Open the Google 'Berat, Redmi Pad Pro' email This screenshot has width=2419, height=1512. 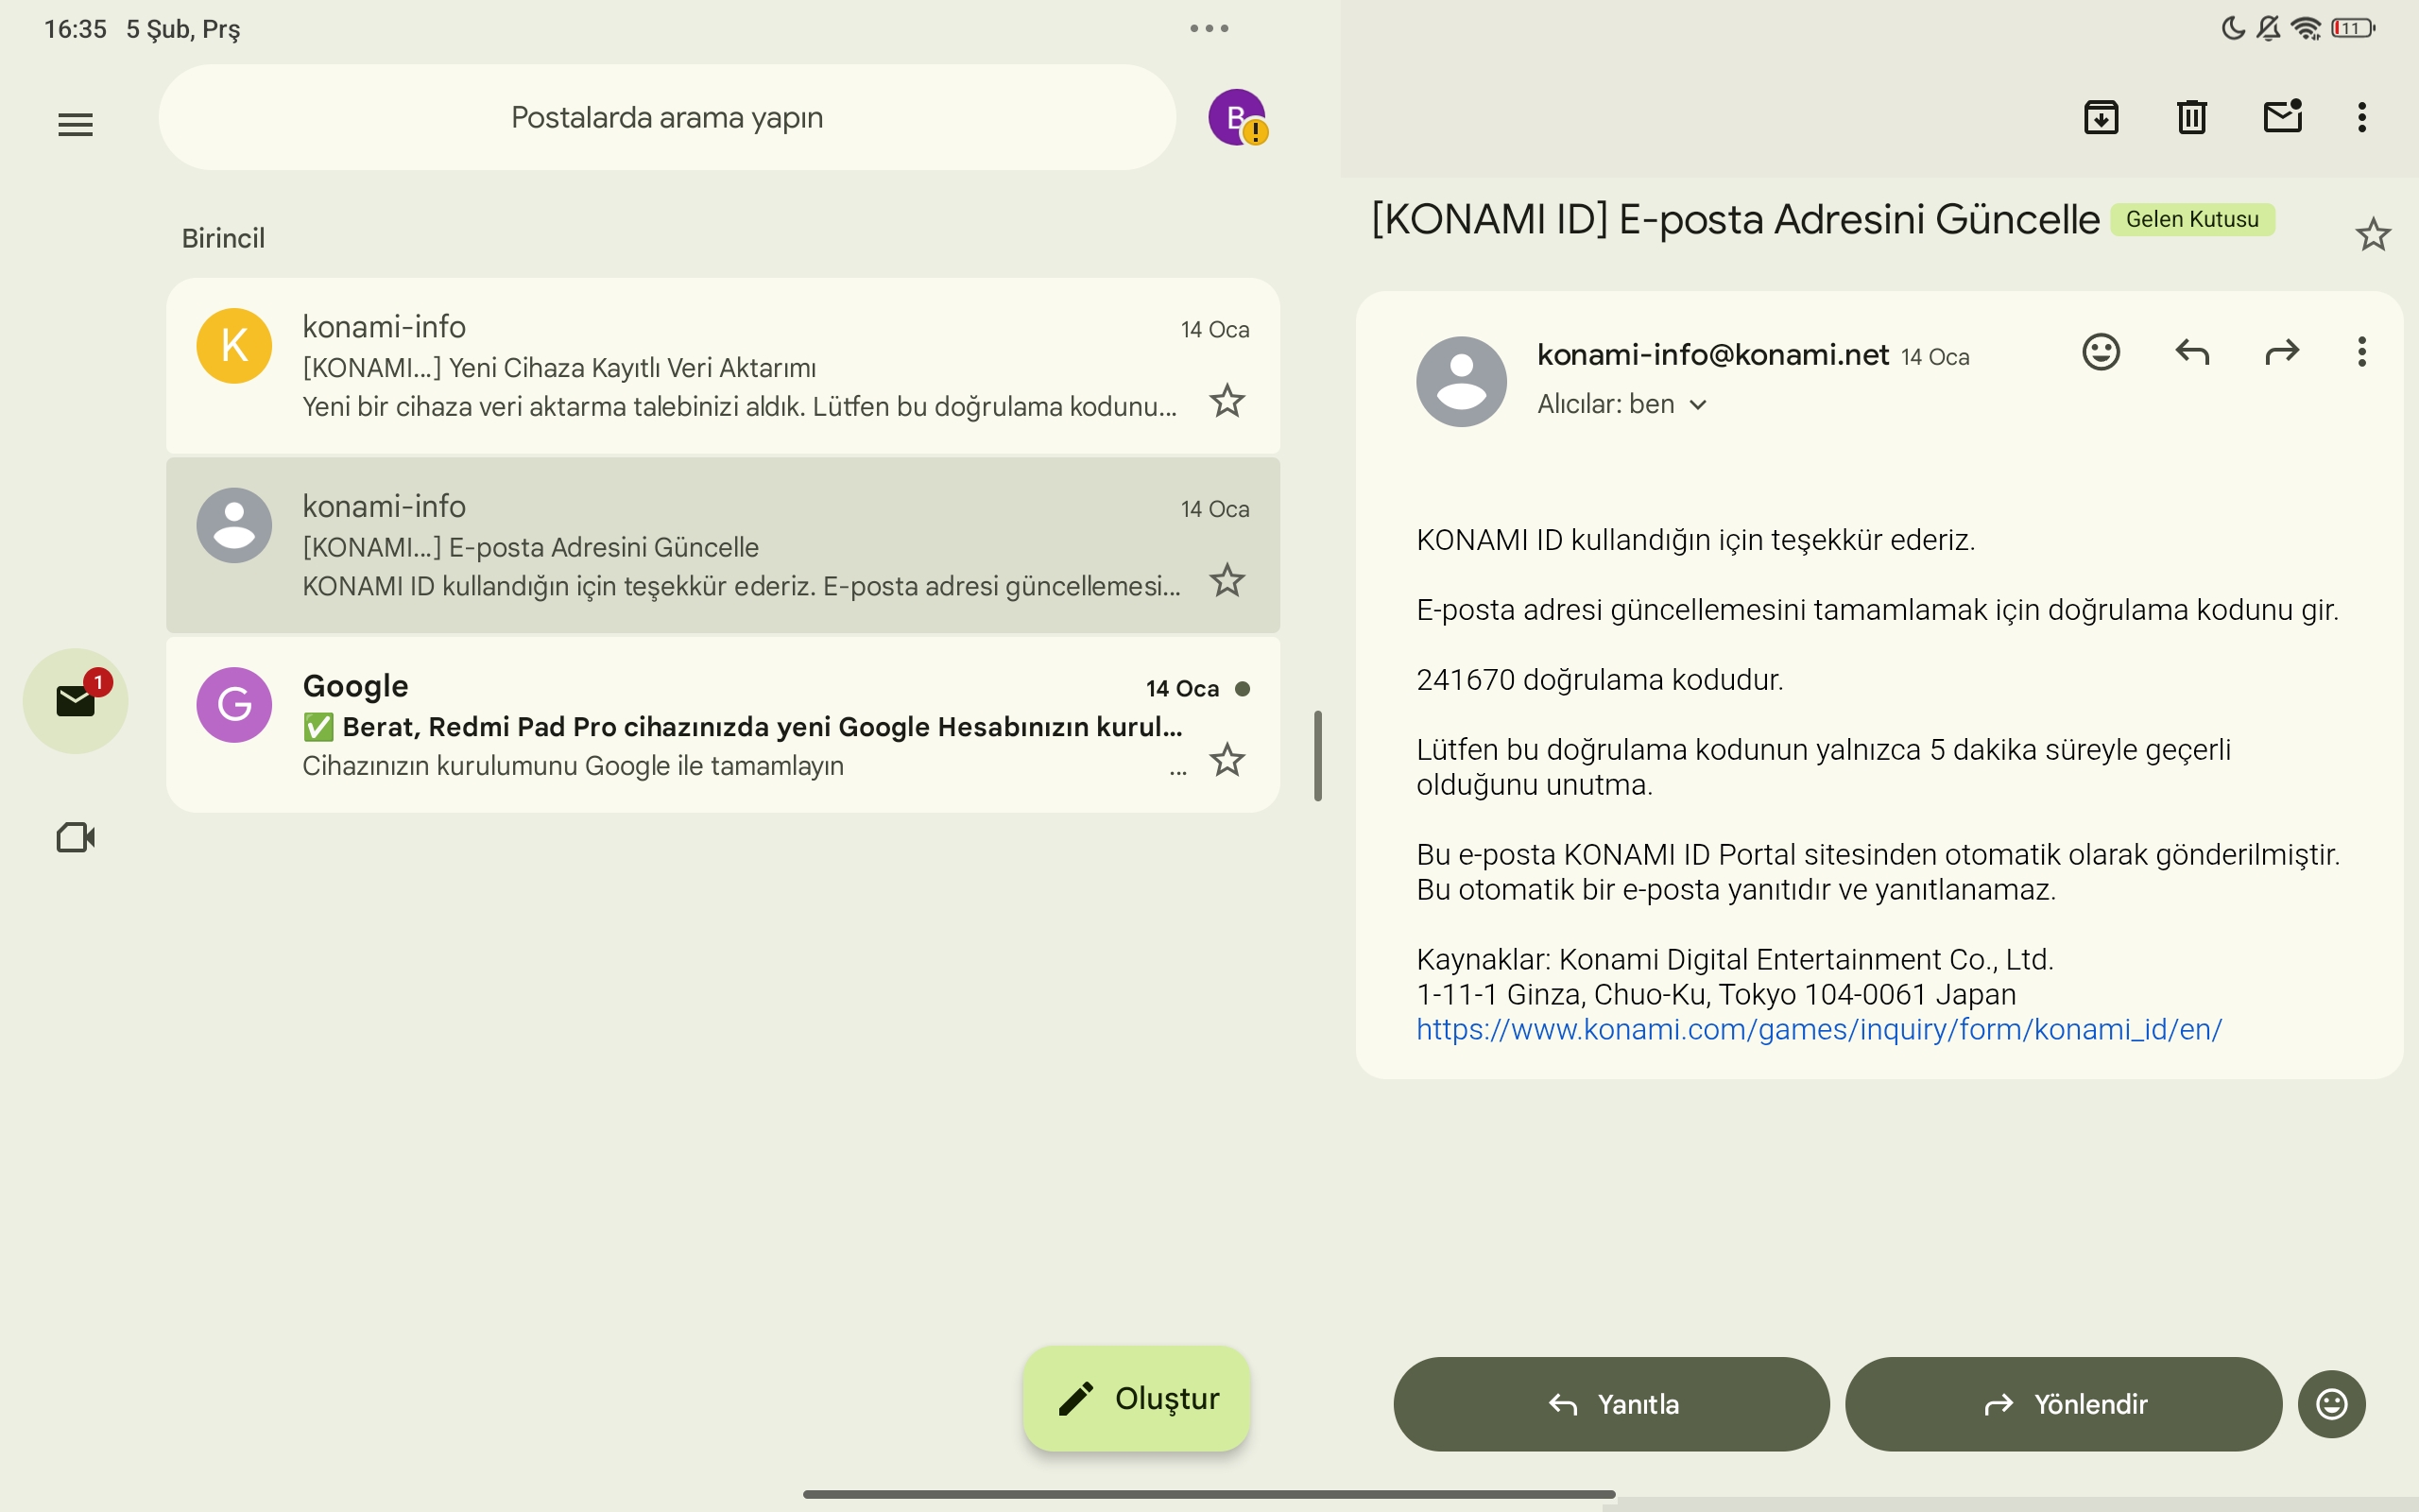pyautogui.click(x=723, y=725)
